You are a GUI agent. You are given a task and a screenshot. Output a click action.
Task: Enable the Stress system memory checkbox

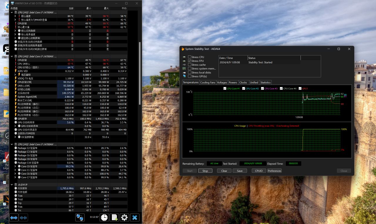click(x=189, y=69)
